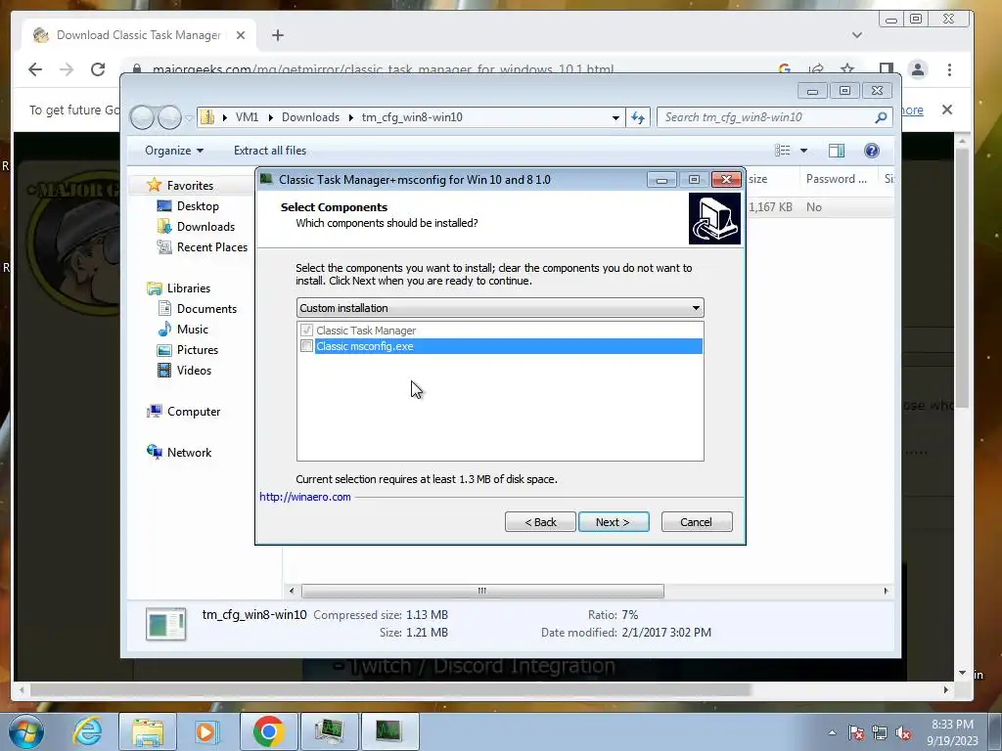Click the Explorer back navigation button
The image size is (1002, 751).
tap(142, 117)
